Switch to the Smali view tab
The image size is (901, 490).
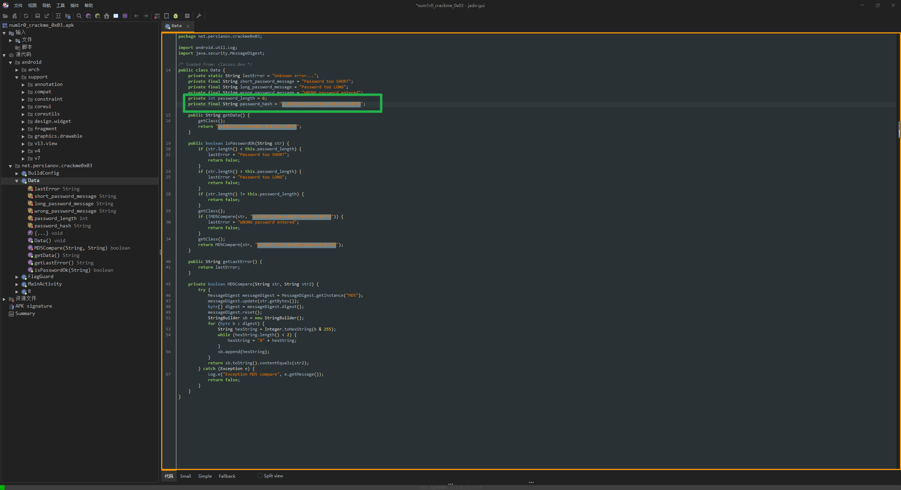(x=185, y=476)
